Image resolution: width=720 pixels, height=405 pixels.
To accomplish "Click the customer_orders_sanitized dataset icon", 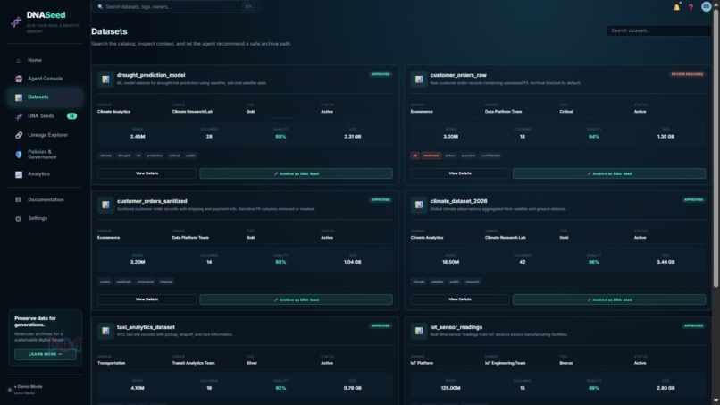I will click(105, 205).
